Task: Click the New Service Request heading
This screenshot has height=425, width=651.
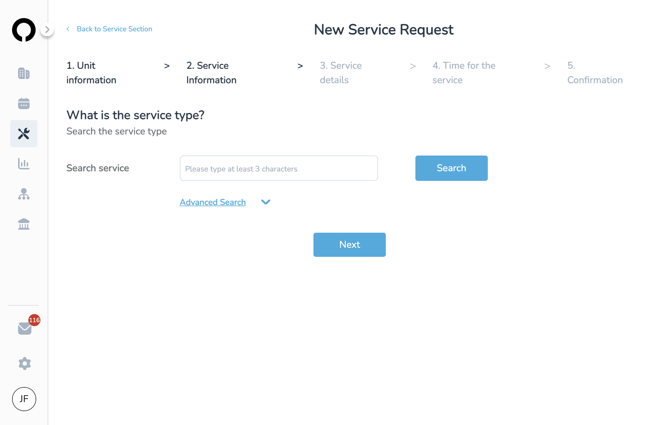Action: pos(383,30)
